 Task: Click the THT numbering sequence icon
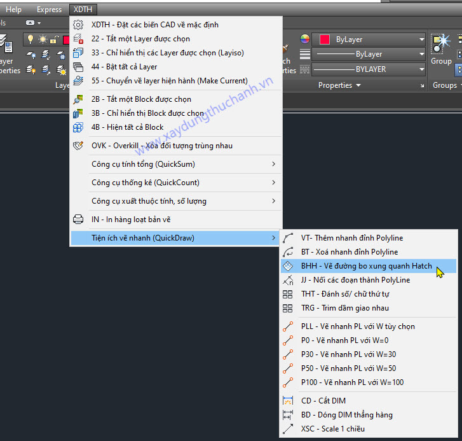[288, 294]
